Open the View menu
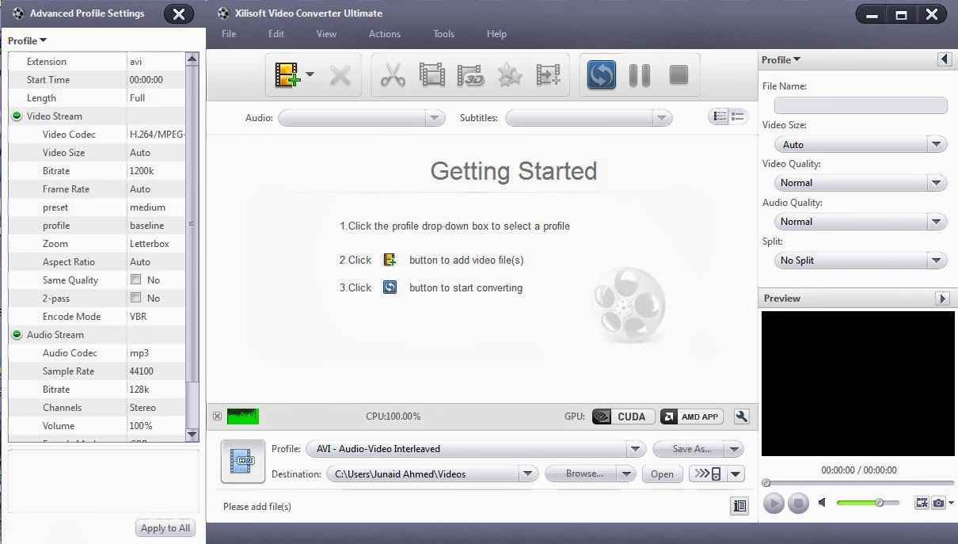The width and height of the screenshot is (958, 544). pos(326,34)
